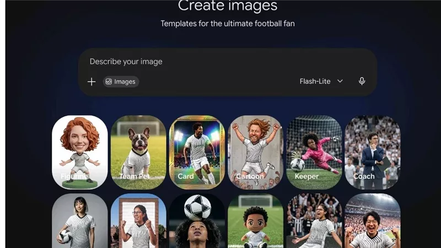
Task: Activate the microphone voice input icon
Action: tap(362, 81)
